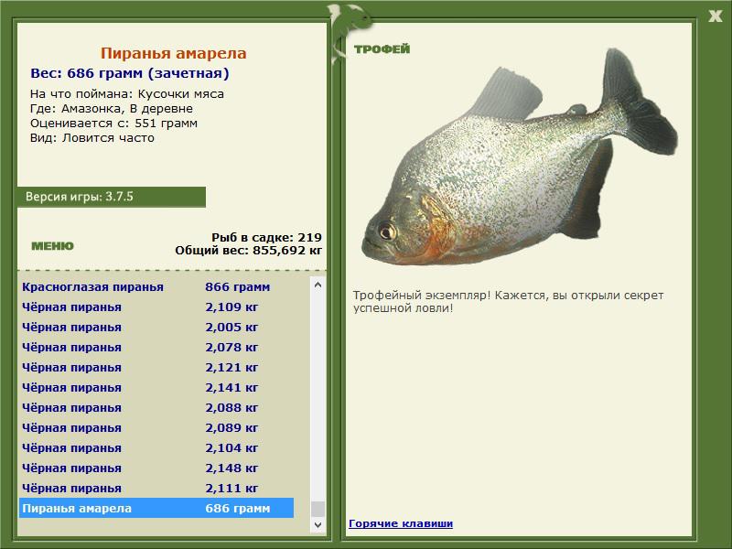Image resolution: width=732 pixels, height=549 pixels.
Task: Click the Где: Амазонка, В деревне line
Action: tap(112, 109)
